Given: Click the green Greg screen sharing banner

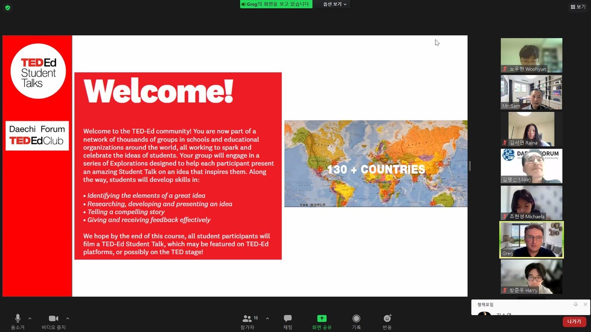Looking at the screenshot, I should [x=276, y=4].
